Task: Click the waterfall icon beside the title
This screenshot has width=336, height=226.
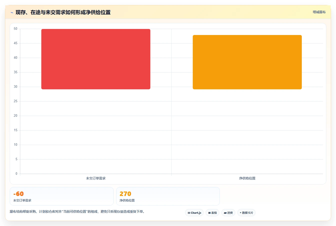Action: coord(12,12)
